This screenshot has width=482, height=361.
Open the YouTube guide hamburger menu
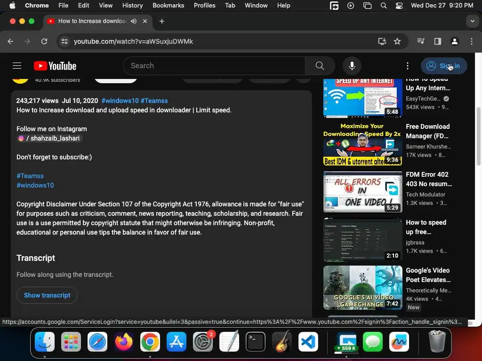[x=17, y=66]
